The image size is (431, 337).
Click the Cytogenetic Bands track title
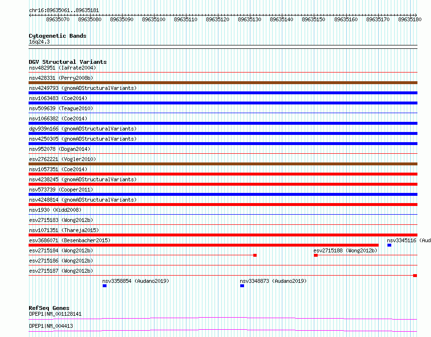pos(58,36)
